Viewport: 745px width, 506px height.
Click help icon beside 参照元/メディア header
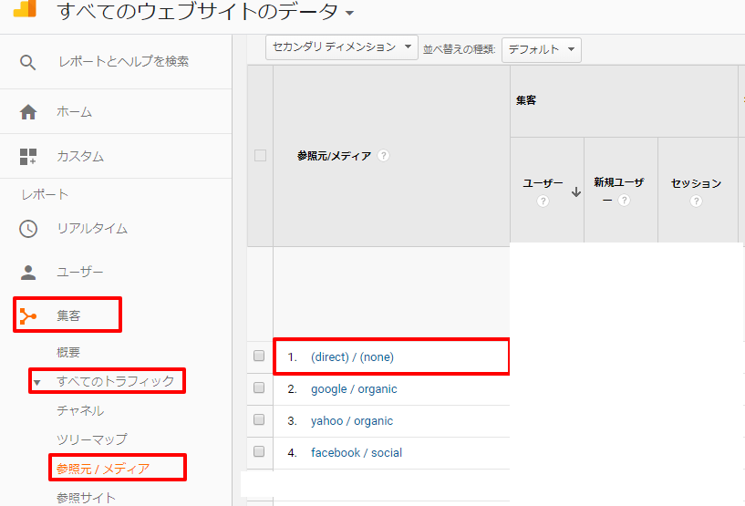[384, 156]
